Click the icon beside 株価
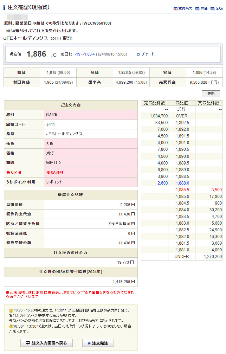The width and height of the screenshot is (226, 354). click(198, 8)
